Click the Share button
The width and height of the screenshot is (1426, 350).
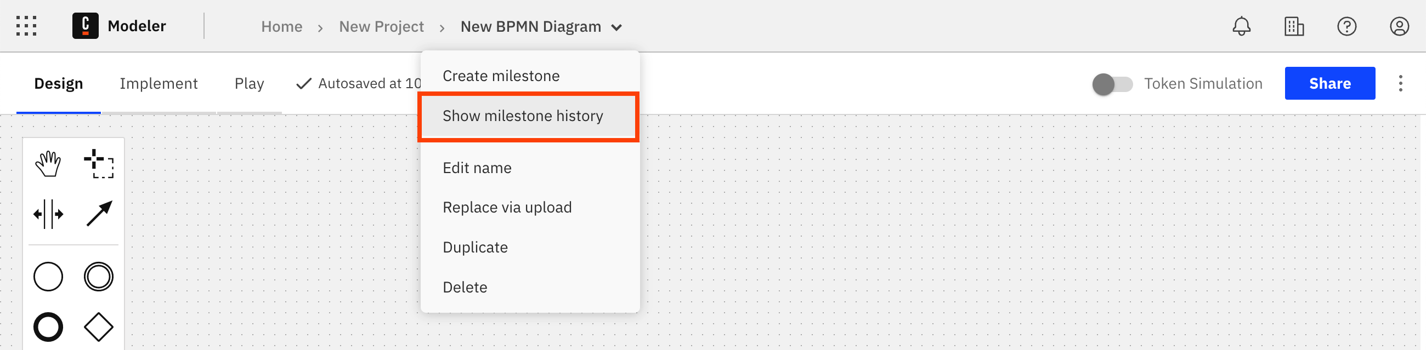tap(1329, 83)
